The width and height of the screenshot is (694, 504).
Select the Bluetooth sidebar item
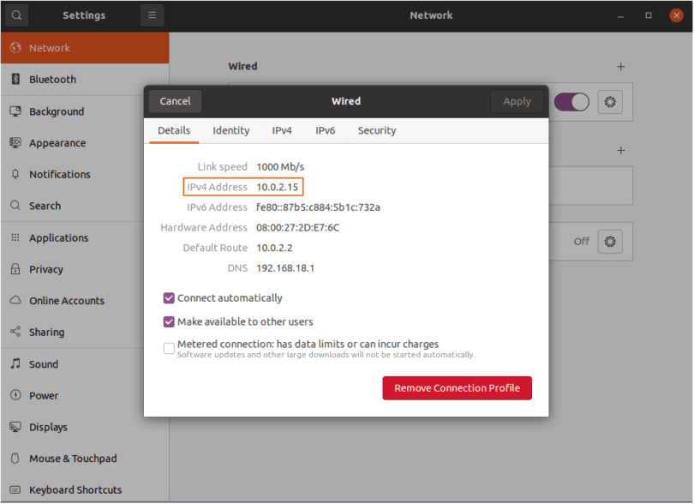click(x=52, y=80)
